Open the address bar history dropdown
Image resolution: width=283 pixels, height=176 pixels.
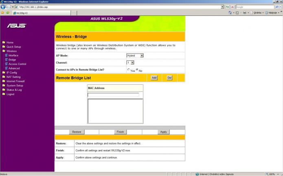222,7
